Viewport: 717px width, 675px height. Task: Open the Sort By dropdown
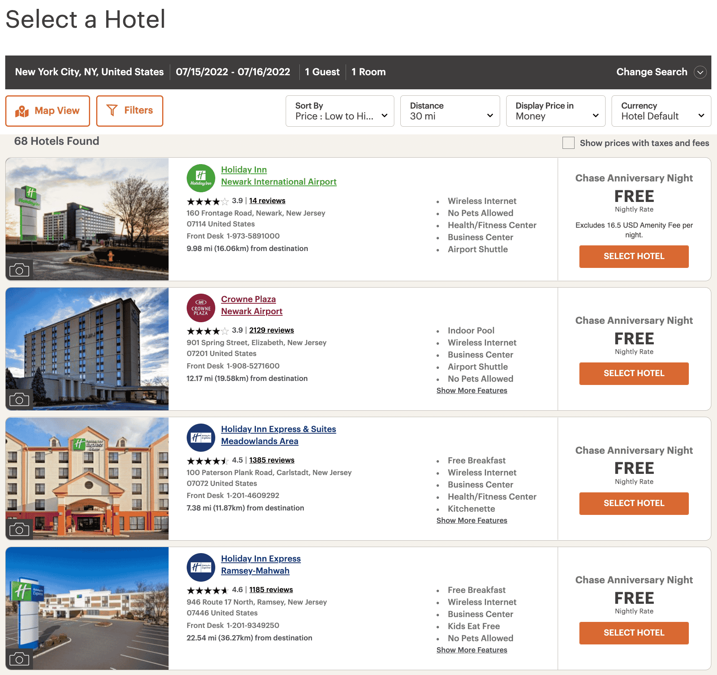point(340,111)
